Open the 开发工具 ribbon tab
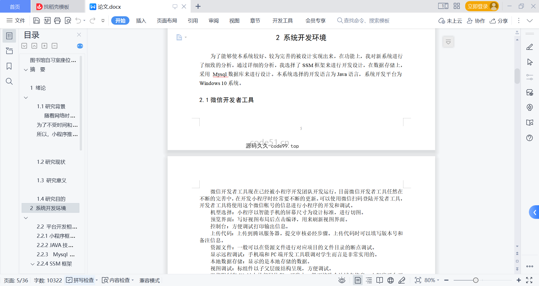The image size is (539, 286). coord(282,20)
